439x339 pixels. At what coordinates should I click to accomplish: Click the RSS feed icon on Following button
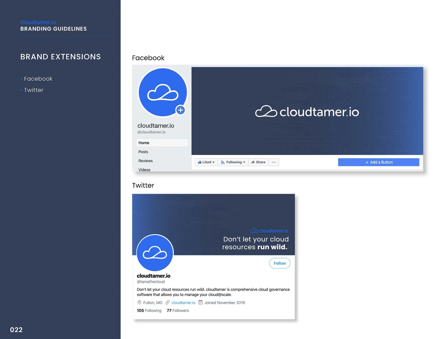click(x=223, y=162)
